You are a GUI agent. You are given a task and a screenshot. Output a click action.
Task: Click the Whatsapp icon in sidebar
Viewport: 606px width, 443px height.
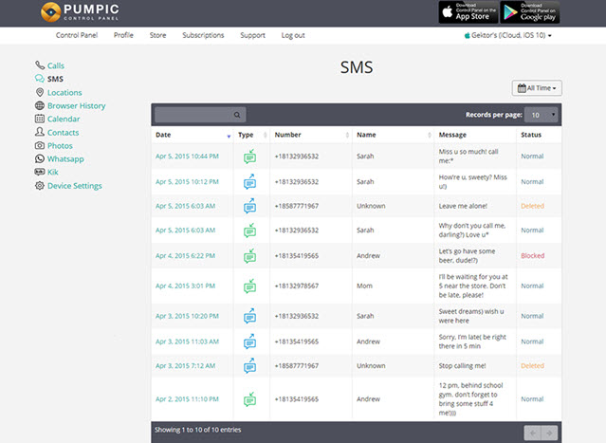click(40, 158)
